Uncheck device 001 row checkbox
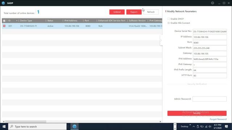This screenshot has height=130, width=232. 4,26
